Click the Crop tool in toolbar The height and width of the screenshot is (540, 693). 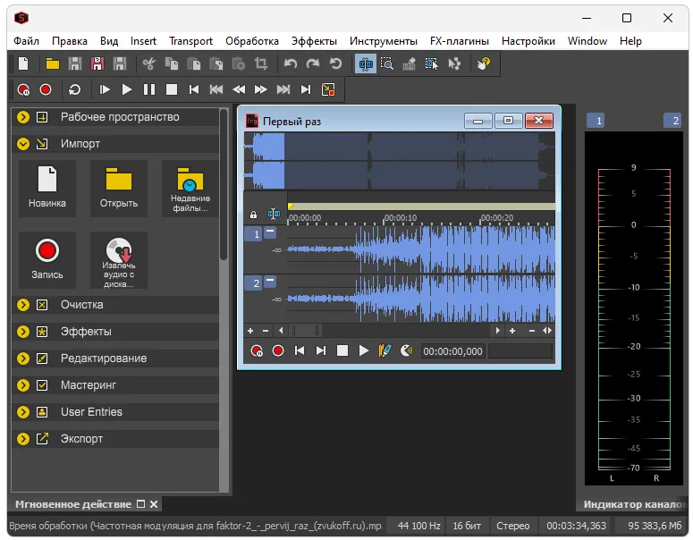coord(261,63)
